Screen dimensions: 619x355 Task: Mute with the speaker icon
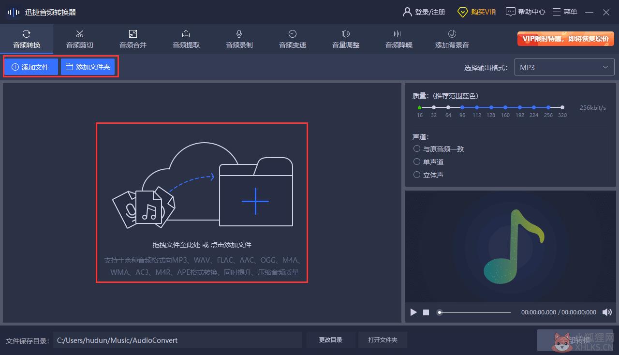pyautogui.click(x=607, y=312)
